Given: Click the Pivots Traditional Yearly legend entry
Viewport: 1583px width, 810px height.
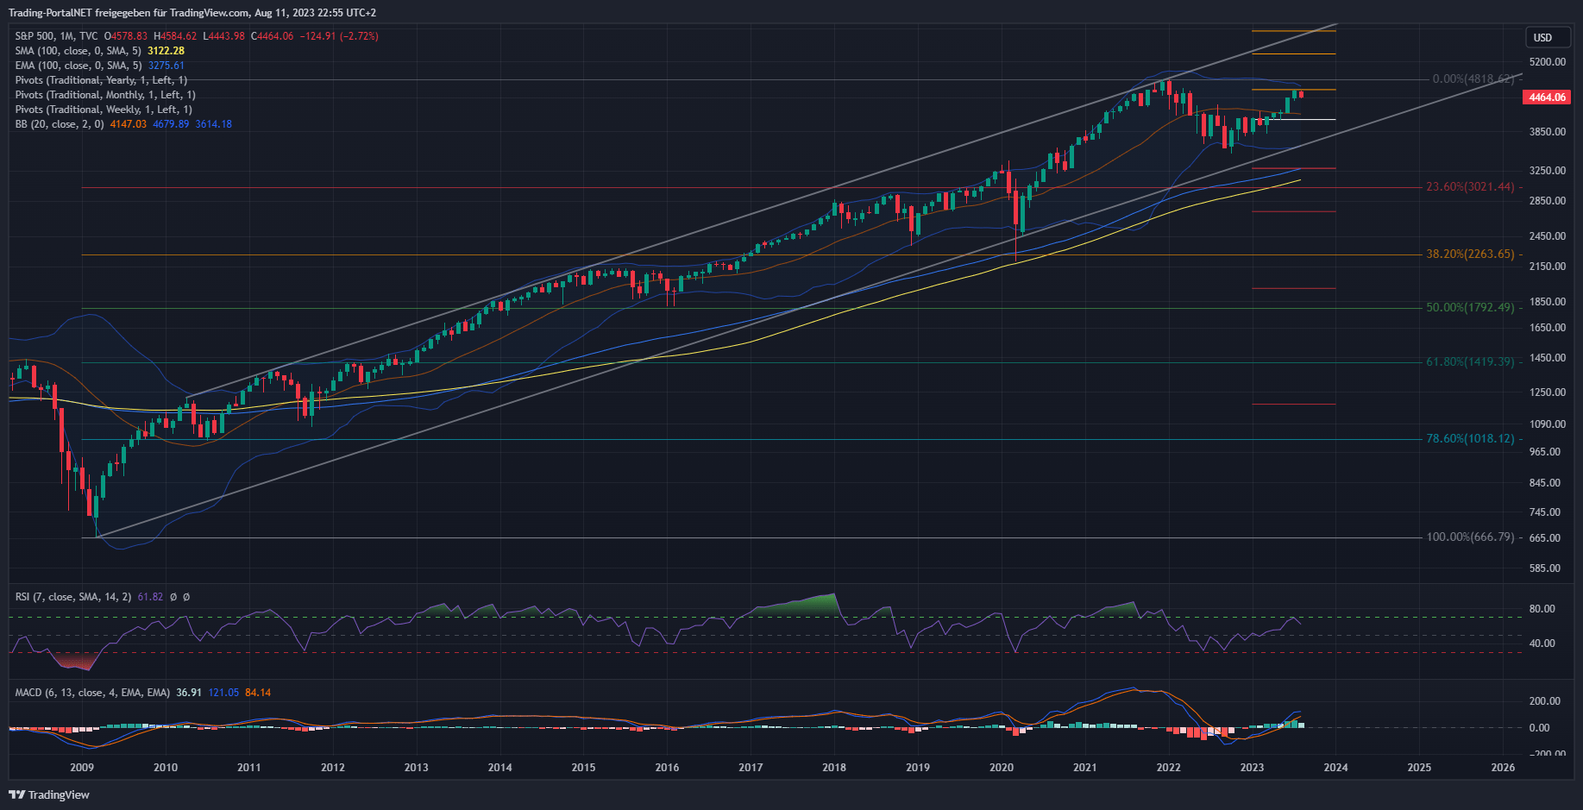Looking at the screenshot, I should click(101, 80).
